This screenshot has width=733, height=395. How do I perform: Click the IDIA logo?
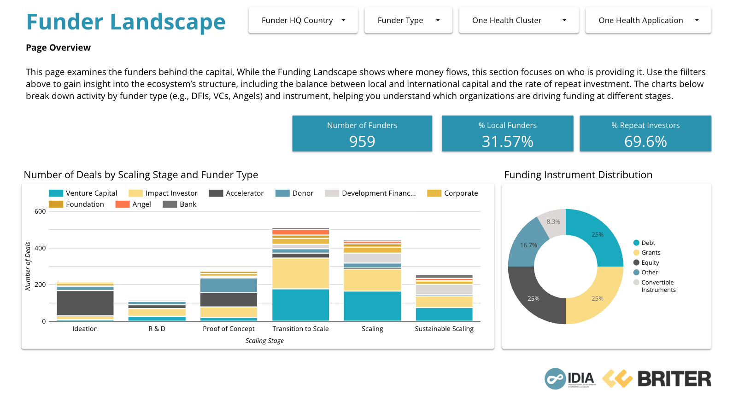tap(570, 379)
